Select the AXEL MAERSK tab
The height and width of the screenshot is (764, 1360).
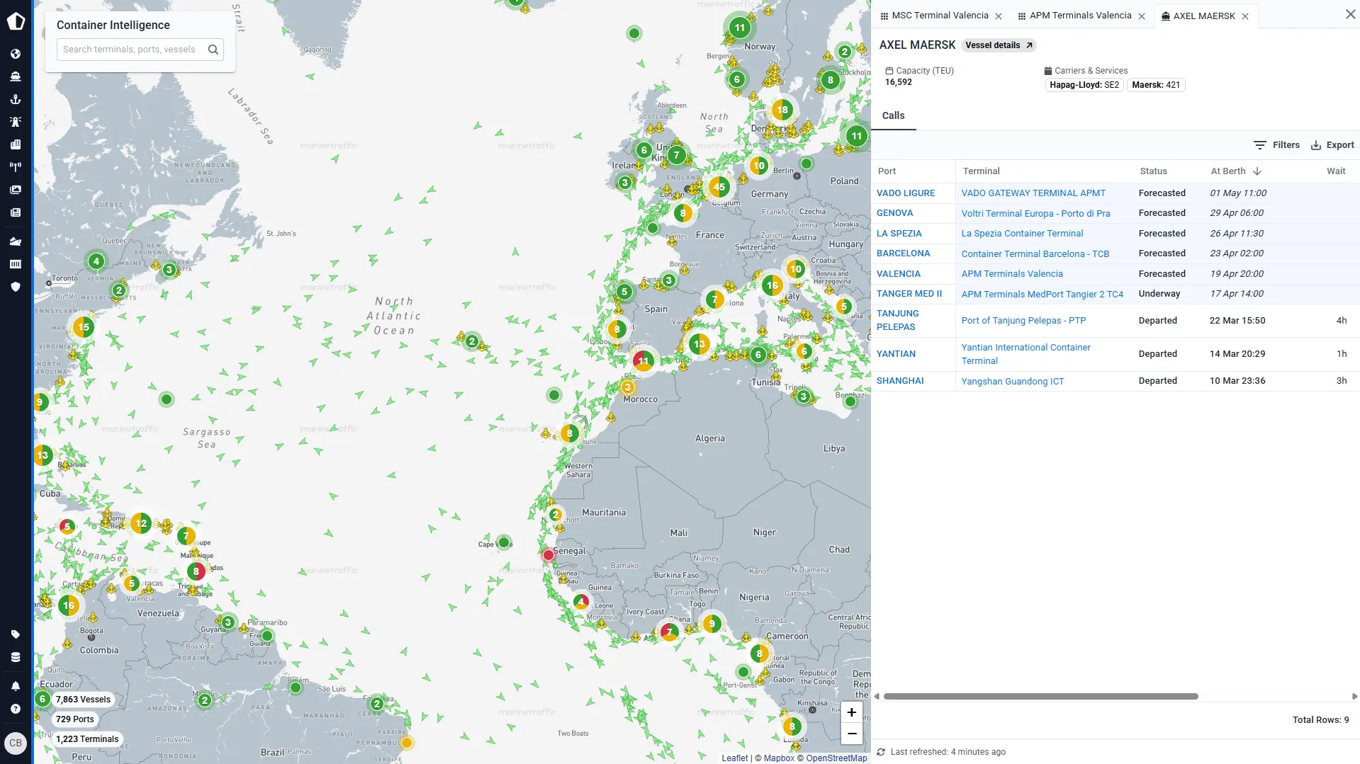pyautogui.click(x=1204, y=16)
